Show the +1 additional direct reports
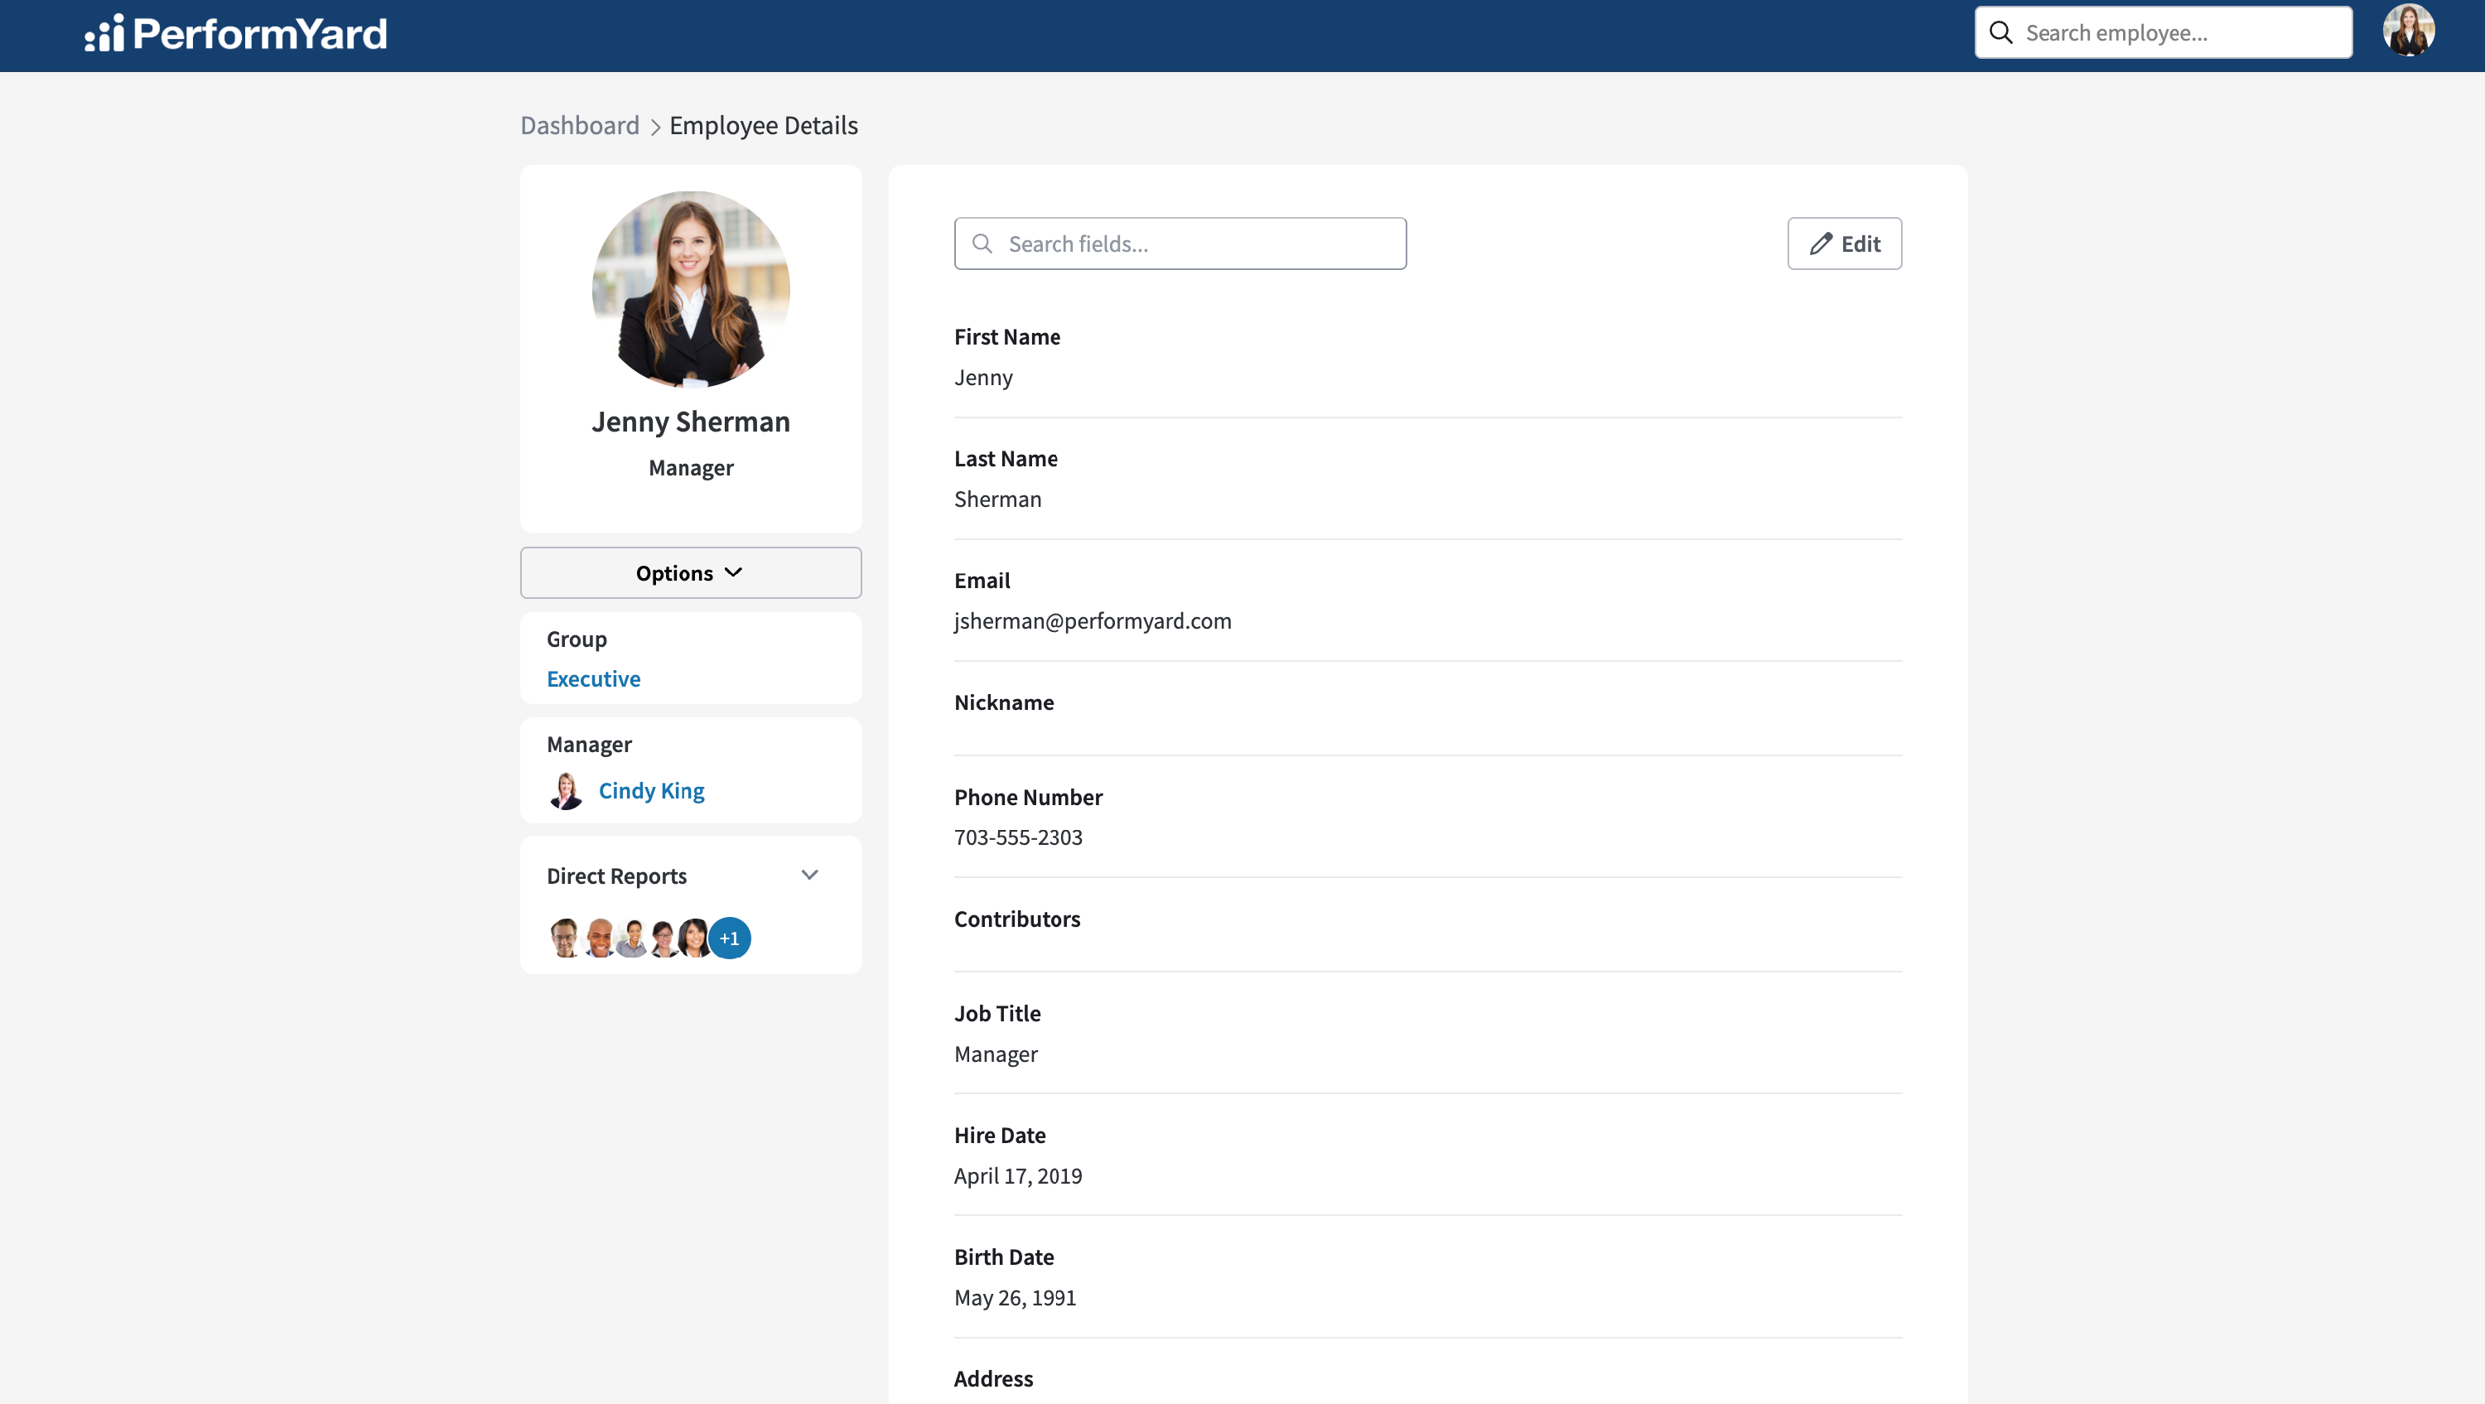 731,937
